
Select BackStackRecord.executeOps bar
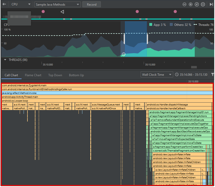click(x=181, y=131)
